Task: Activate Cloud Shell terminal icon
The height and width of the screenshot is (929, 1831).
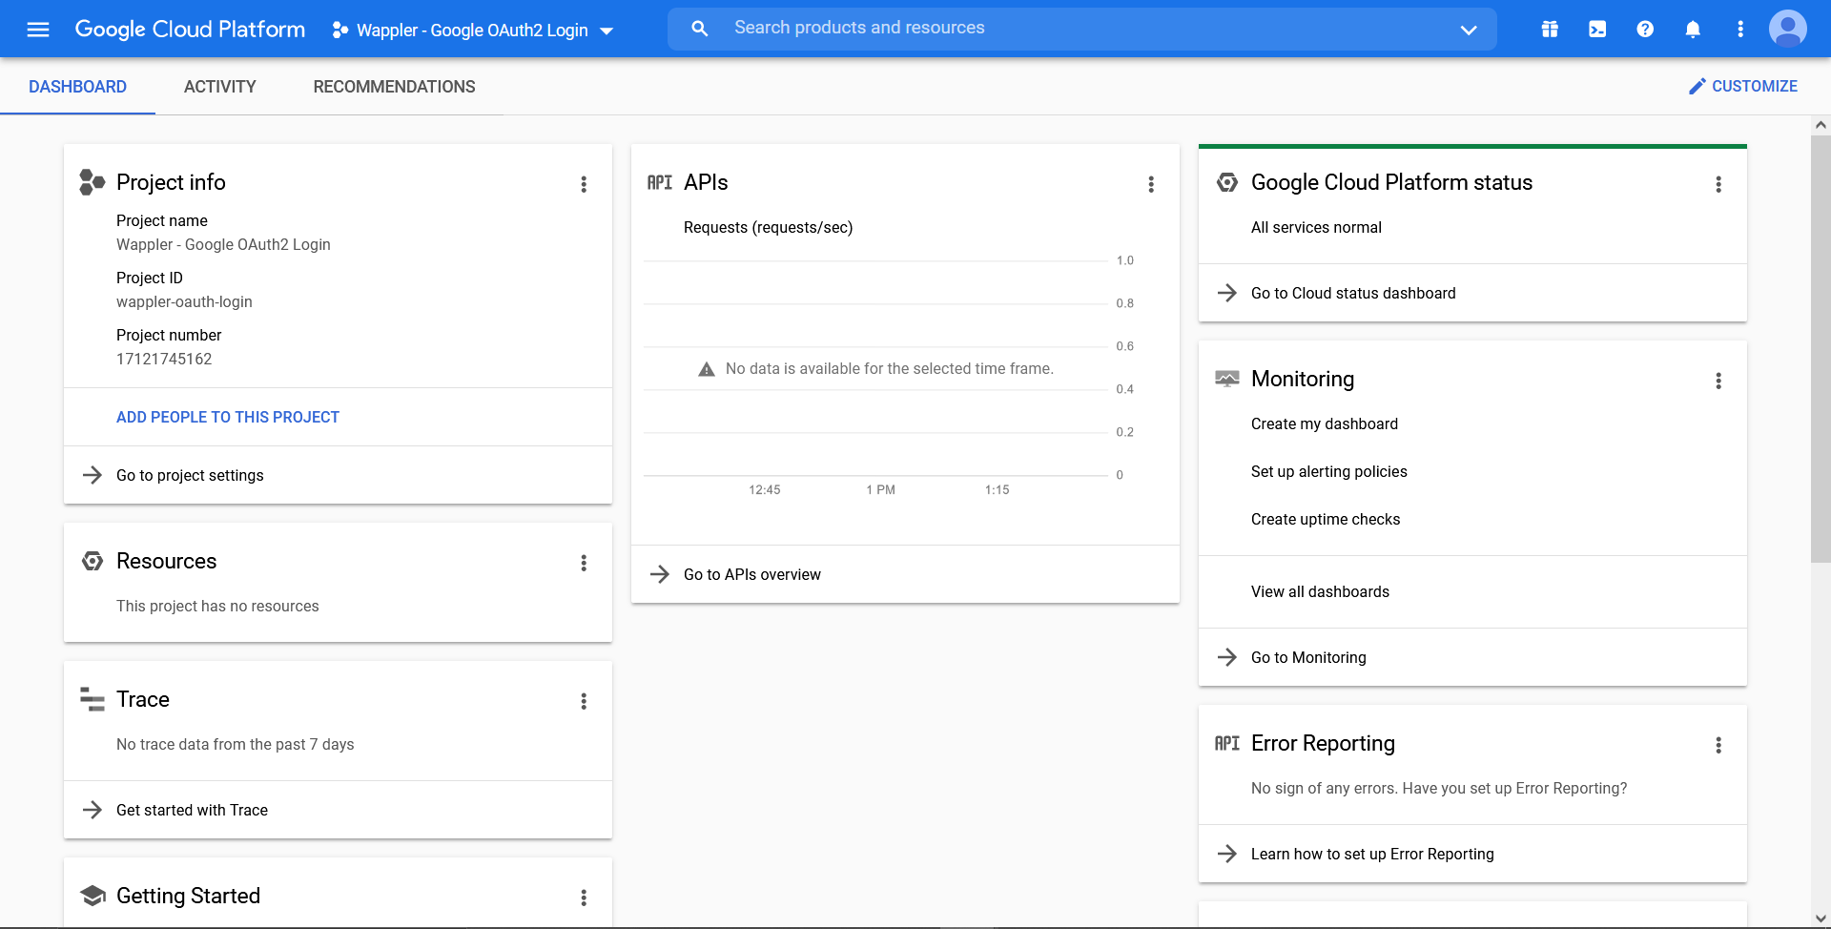Action: (x=1597, y=30)
